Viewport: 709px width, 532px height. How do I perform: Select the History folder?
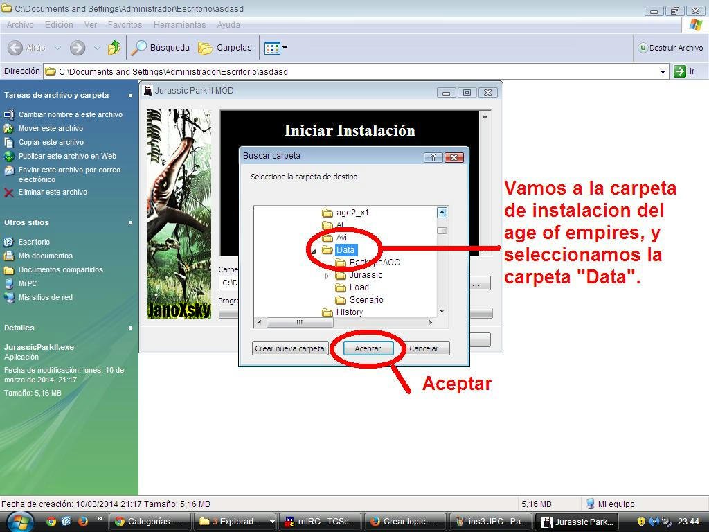pos(350,312)
